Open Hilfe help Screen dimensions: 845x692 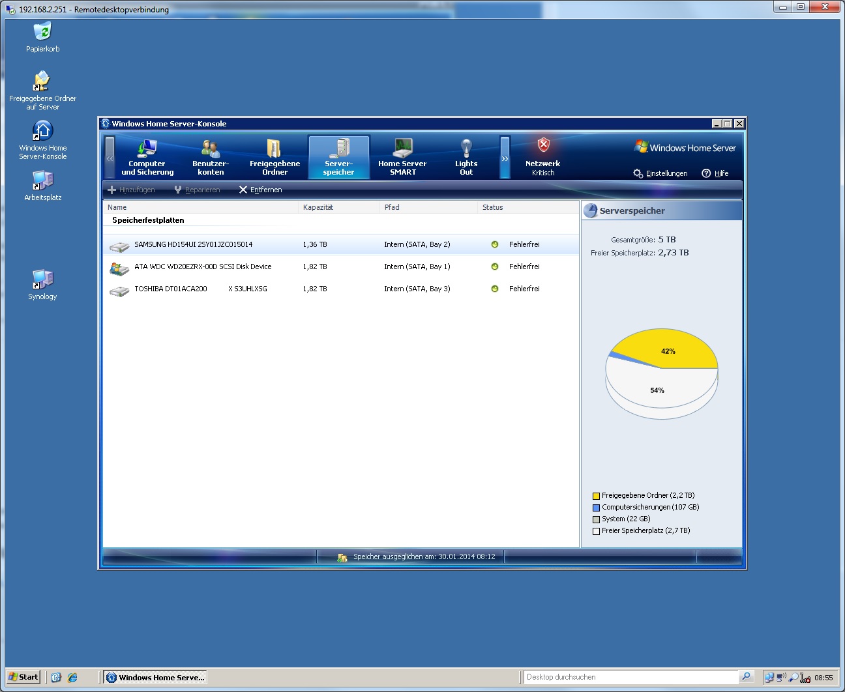715,173
